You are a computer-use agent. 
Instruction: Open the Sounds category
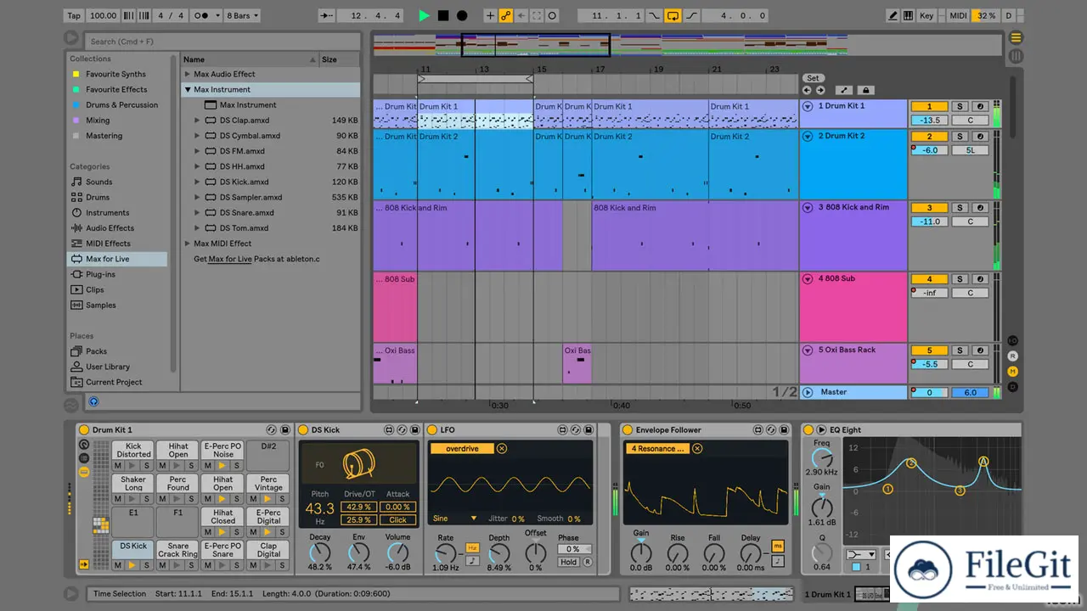[99, 182]
